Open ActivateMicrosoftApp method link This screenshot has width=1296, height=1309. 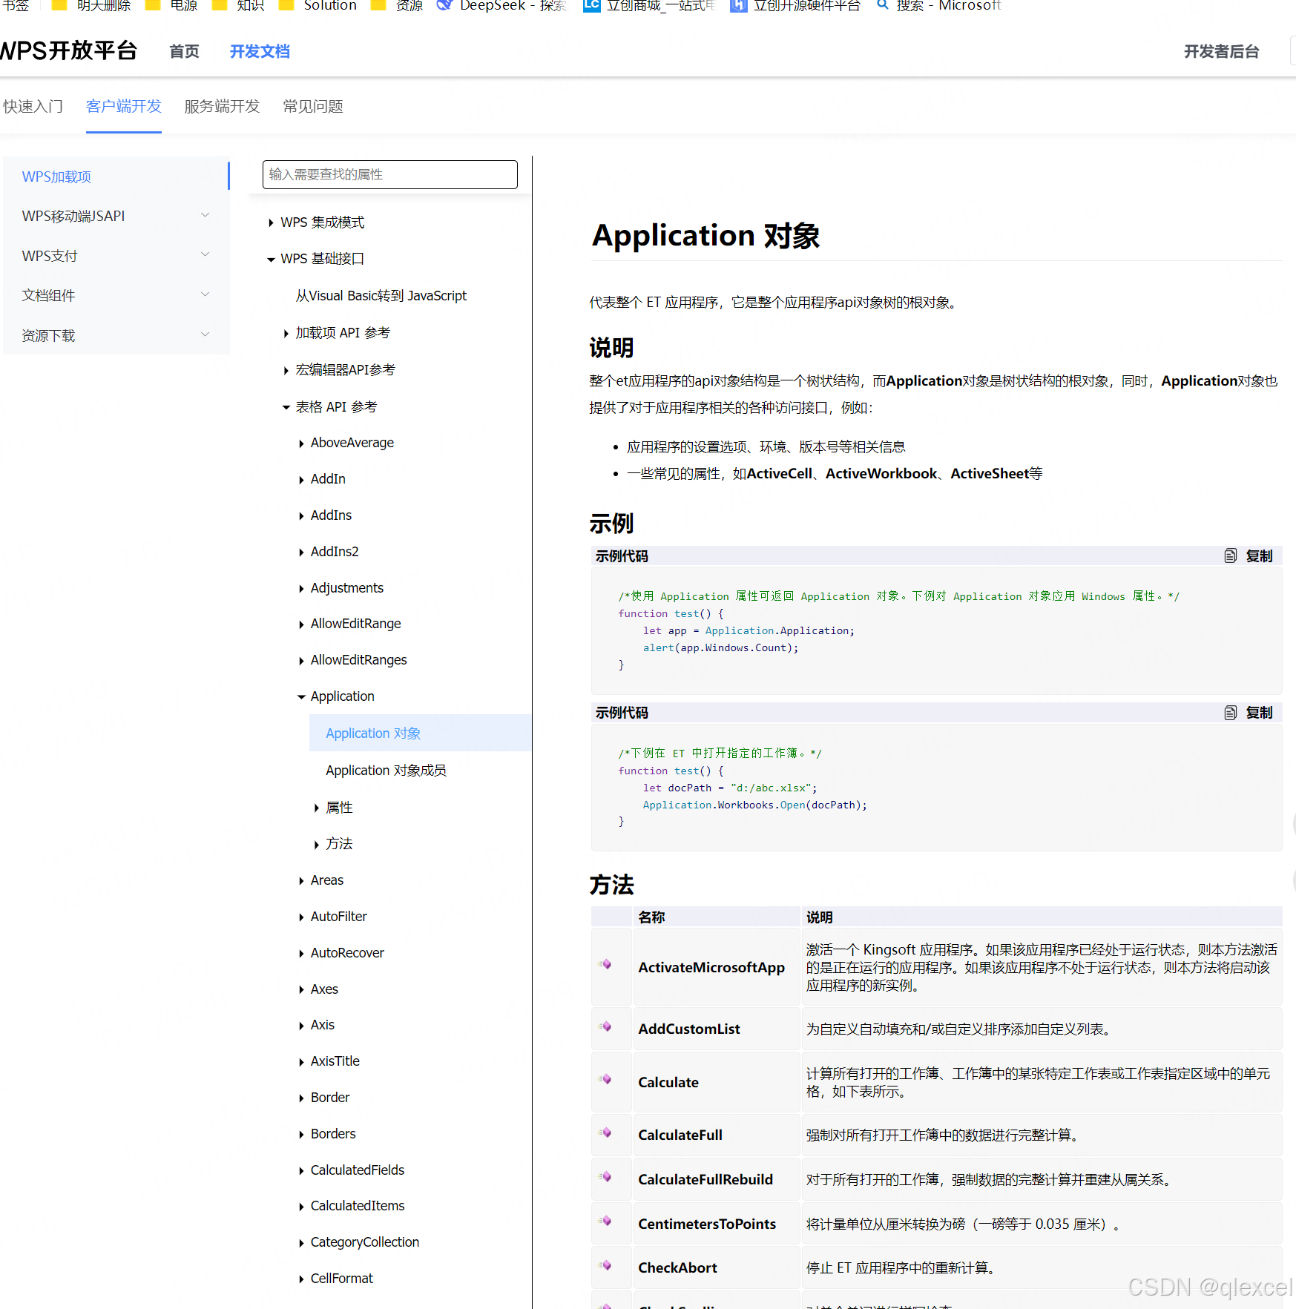711,967
